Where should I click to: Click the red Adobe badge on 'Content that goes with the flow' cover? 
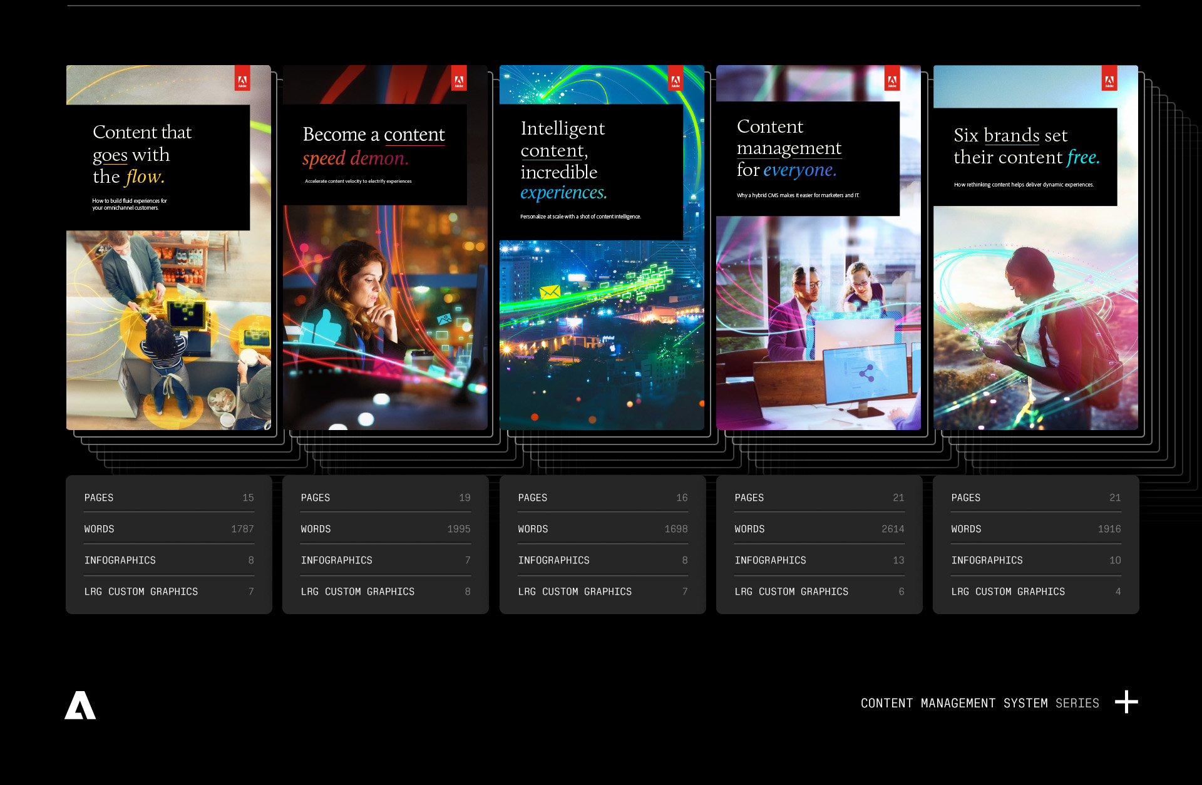(242, 79)
